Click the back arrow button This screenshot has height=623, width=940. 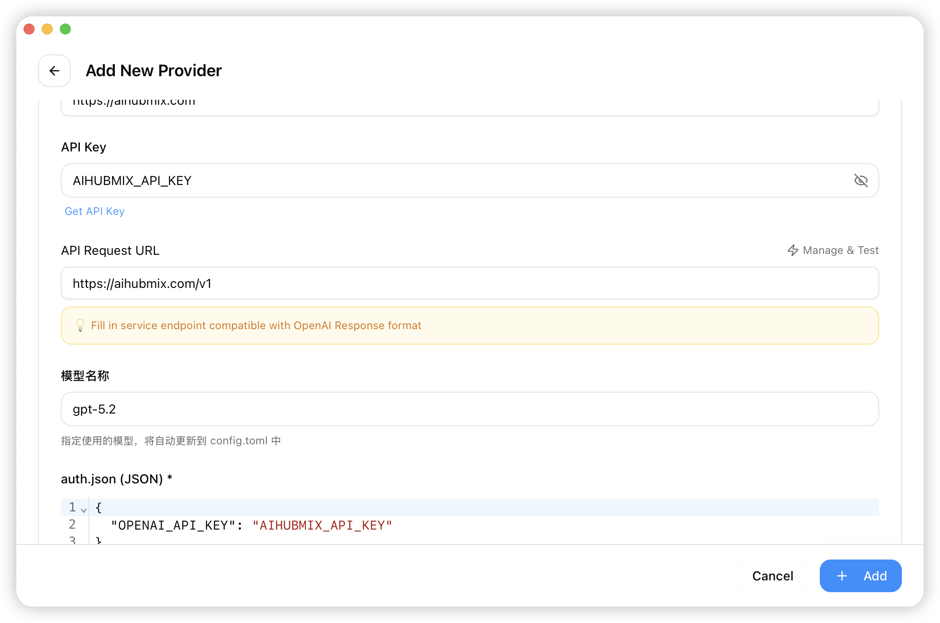point(54,71)
